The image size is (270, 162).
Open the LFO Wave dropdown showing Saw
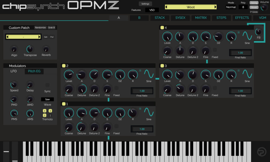pos(47,99)
